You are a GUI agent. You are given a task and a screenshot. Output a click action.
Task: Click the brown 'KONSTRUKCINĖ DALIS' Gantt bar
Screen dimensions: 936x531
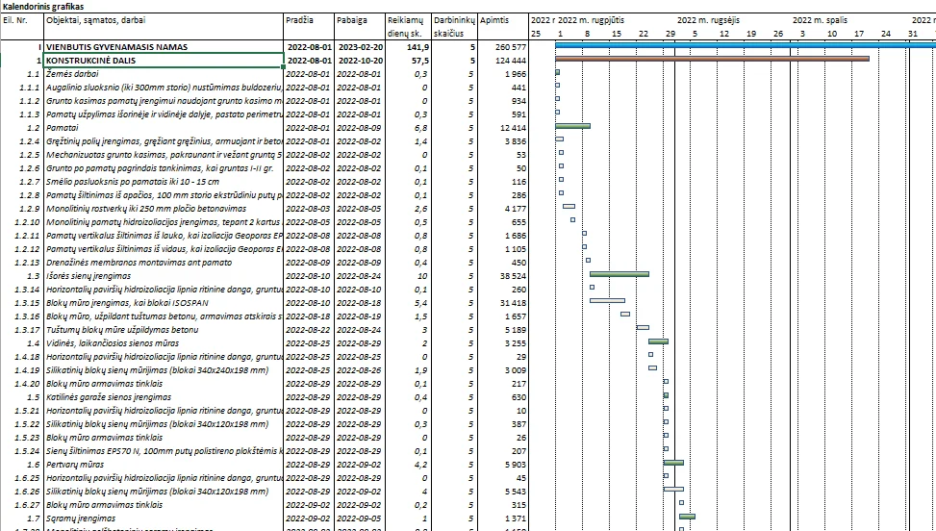click(x=712, y=60)
